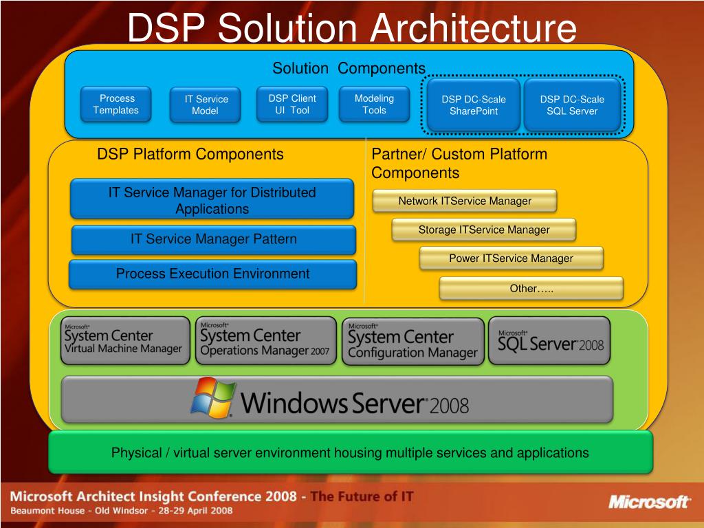Select the Storage ITService Manager bar
The height and width of the screenshot is (528, 704).
coord(484,230)
